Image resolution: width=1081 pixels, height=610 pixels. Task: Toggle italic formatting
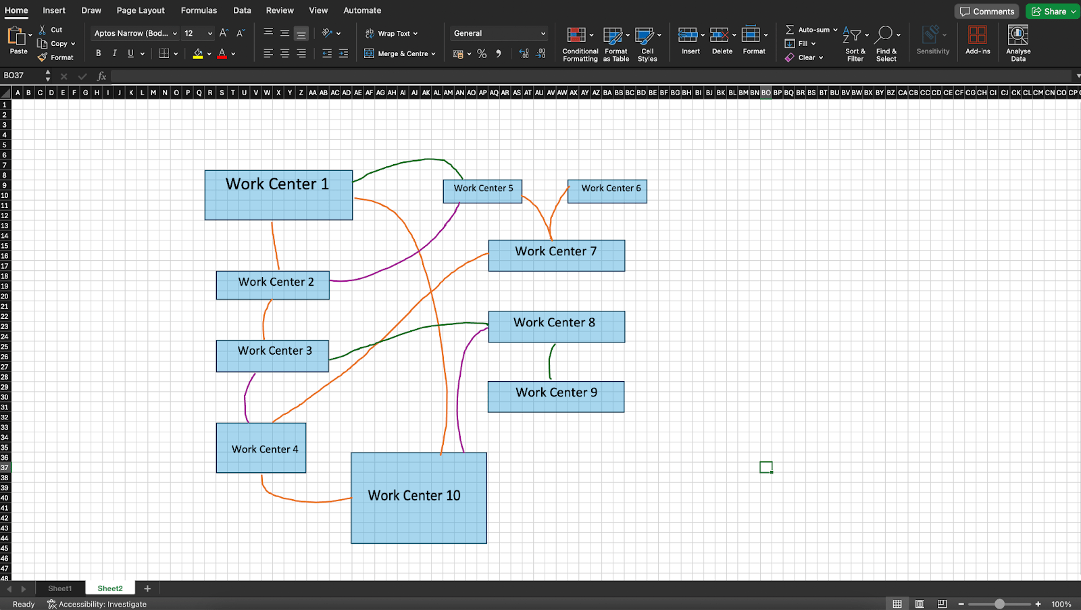(114, 53)
